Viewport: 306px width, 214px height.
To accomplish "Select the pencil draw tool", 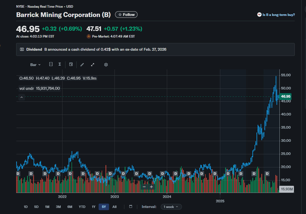I will tap(82, 65).
